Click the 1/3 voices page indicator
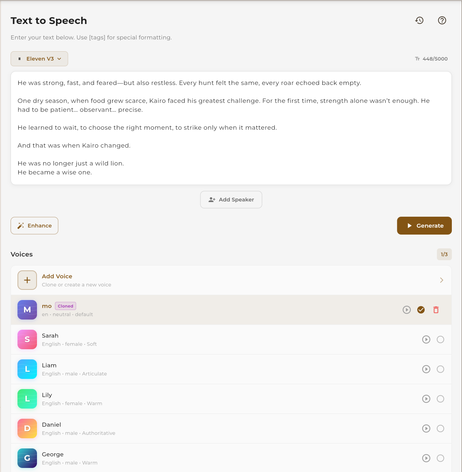462x472 pixels. coord(444,254)
